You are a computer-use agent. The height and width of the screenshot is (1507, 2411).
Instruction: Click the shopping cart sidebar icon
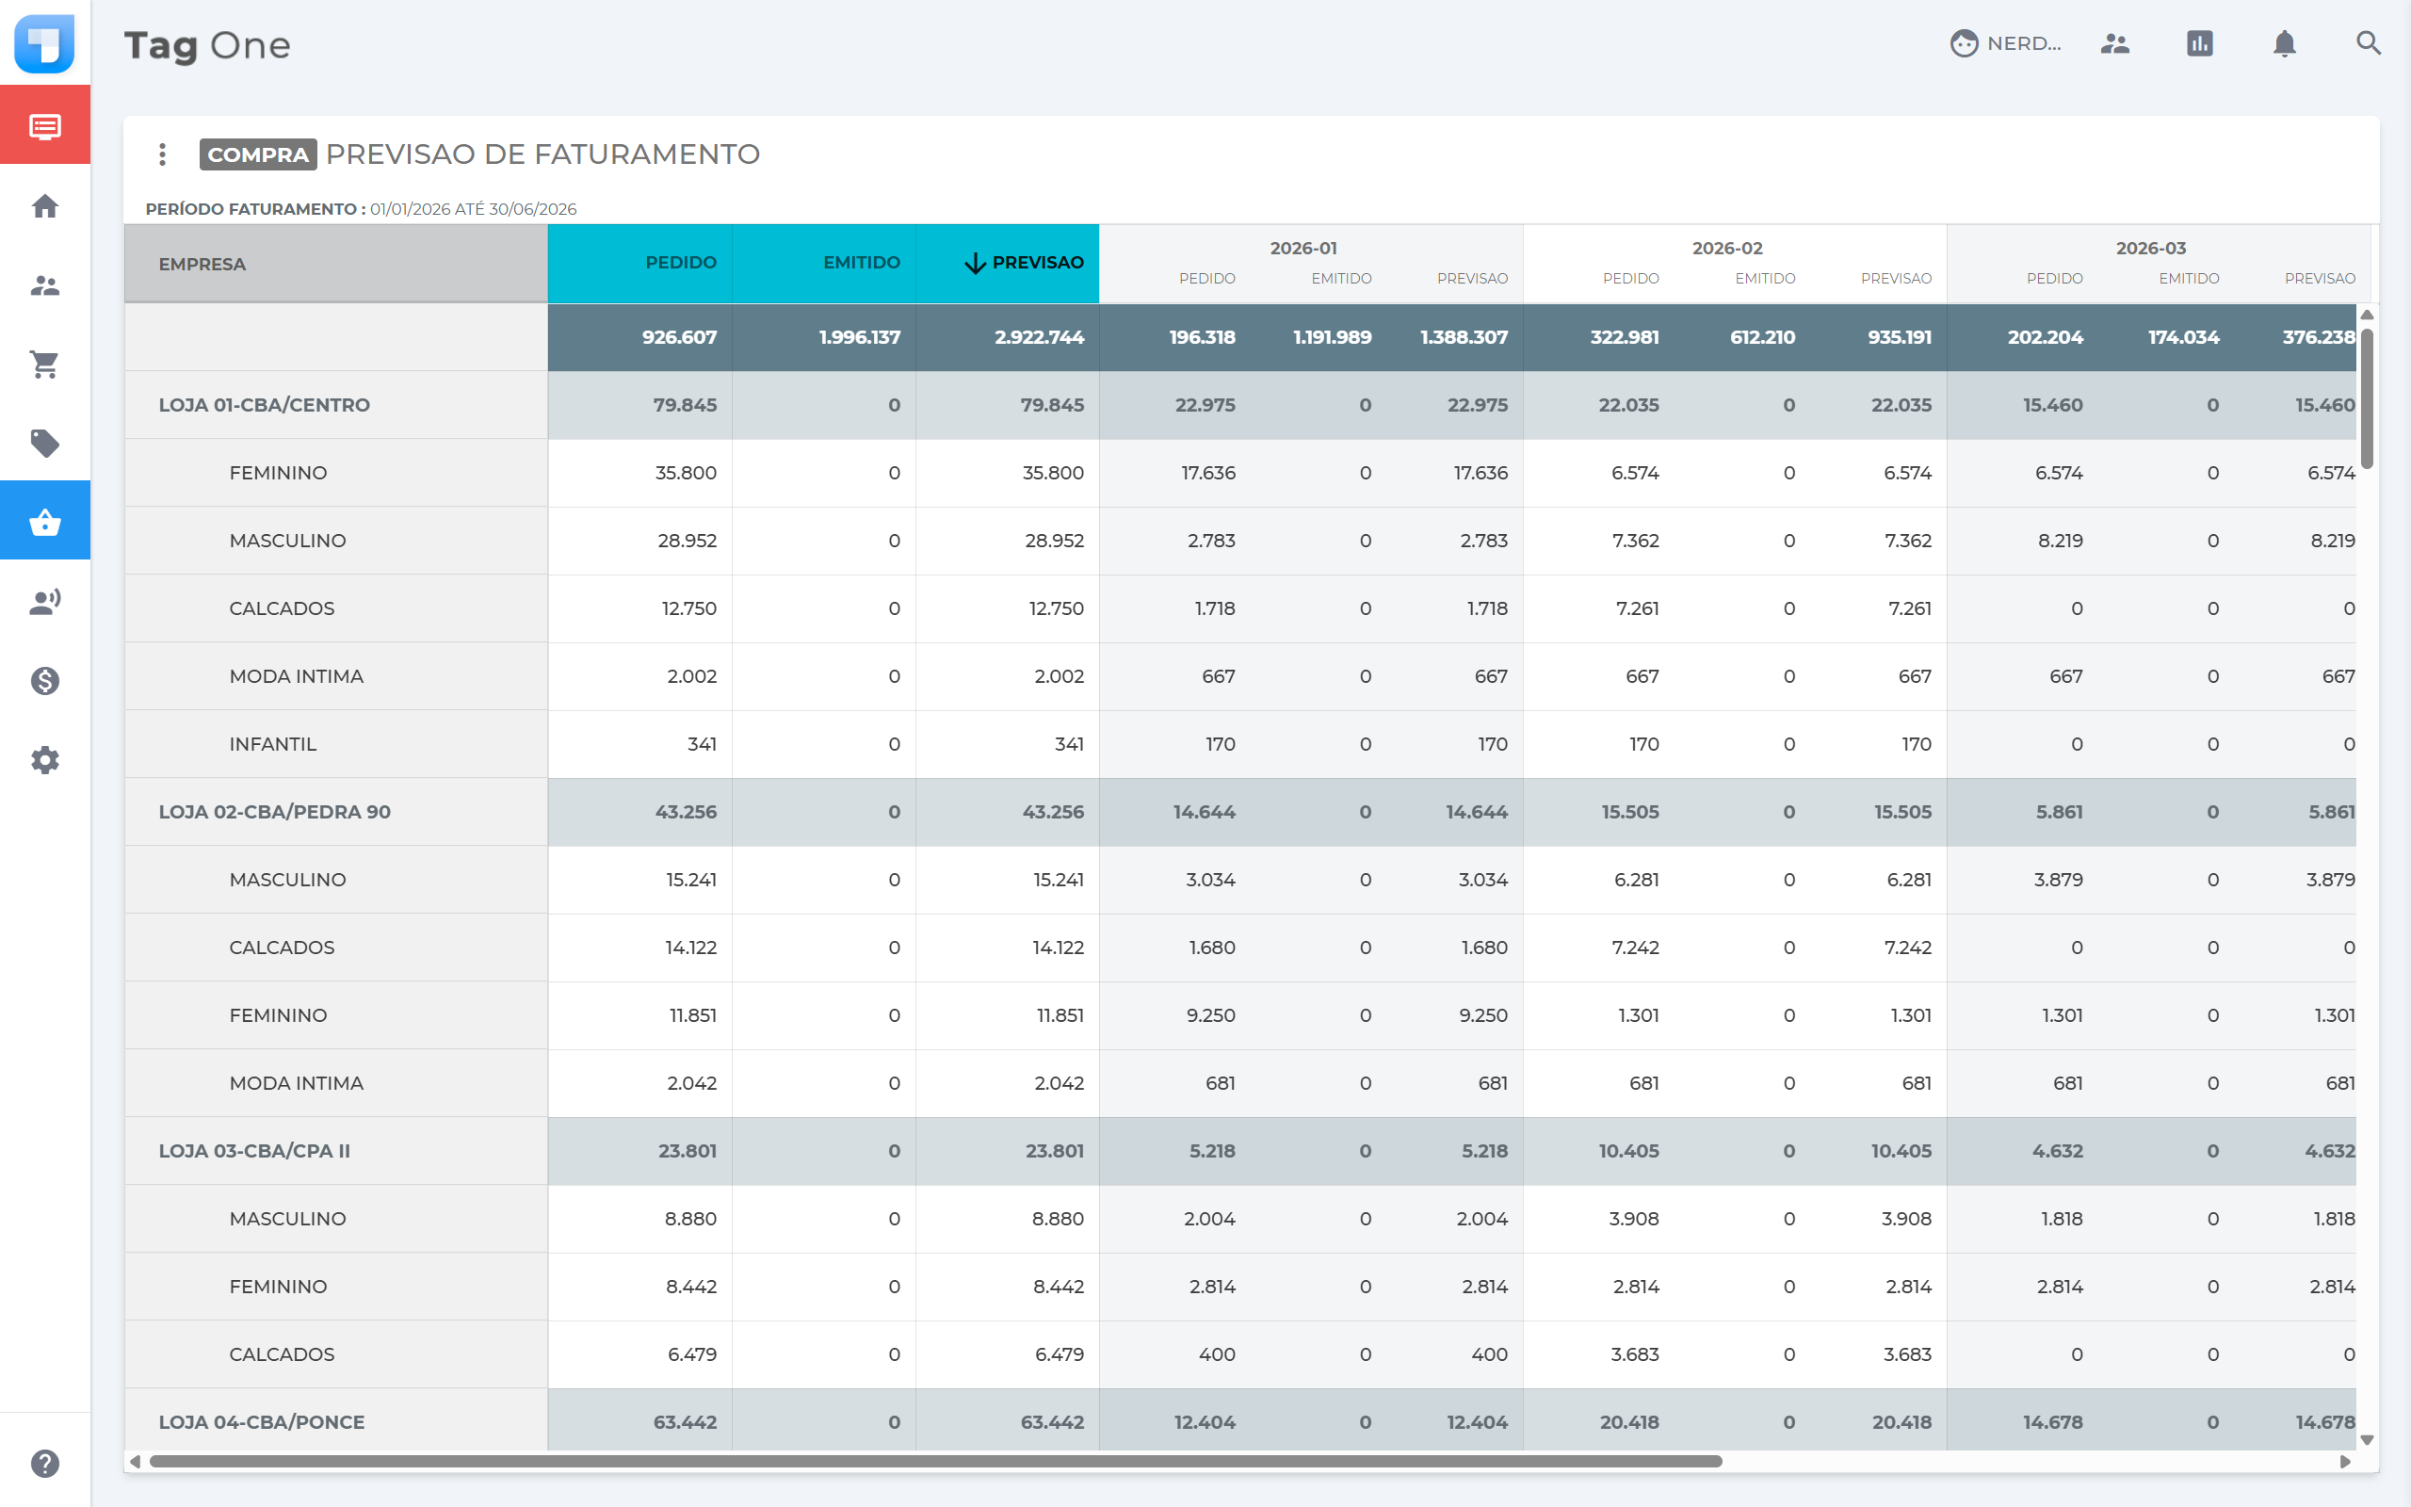tap(45, 365)
